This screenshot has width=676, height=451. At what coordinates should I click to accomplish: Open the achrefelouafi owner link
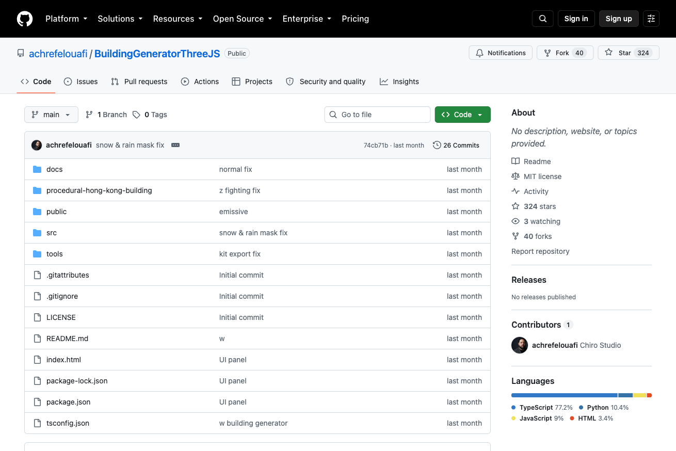coord(58,54)
